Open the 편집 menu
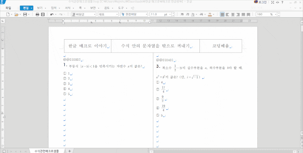The image size is (303, 153). 27,8
